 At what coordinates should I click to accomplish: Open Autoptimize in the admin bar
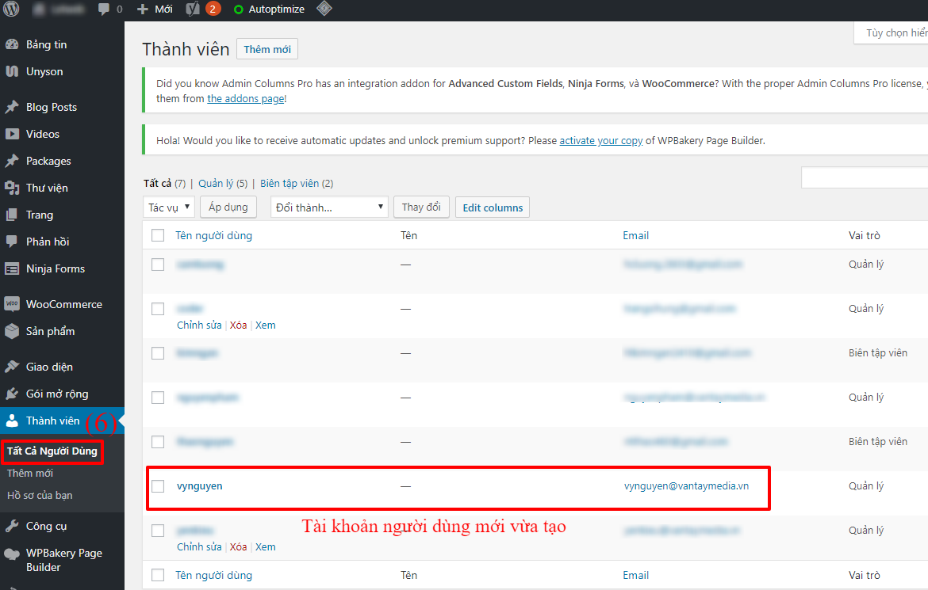tap(270, 10)
